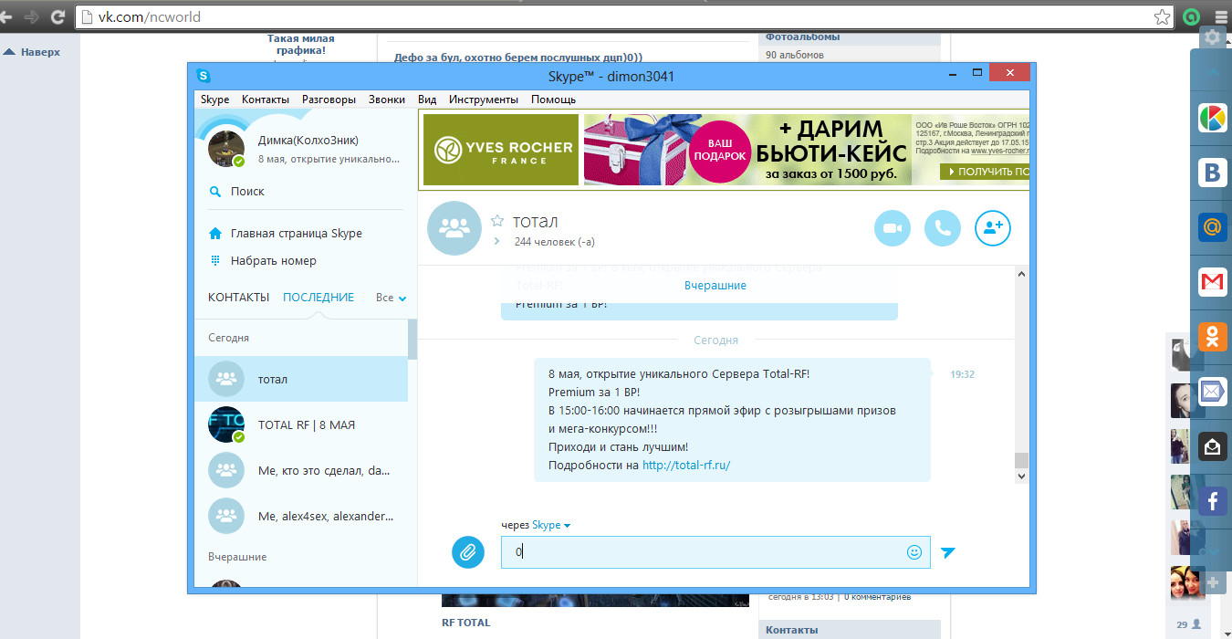Open the emoticon picker in message field
1232x639 pixels.
[914, 552]
